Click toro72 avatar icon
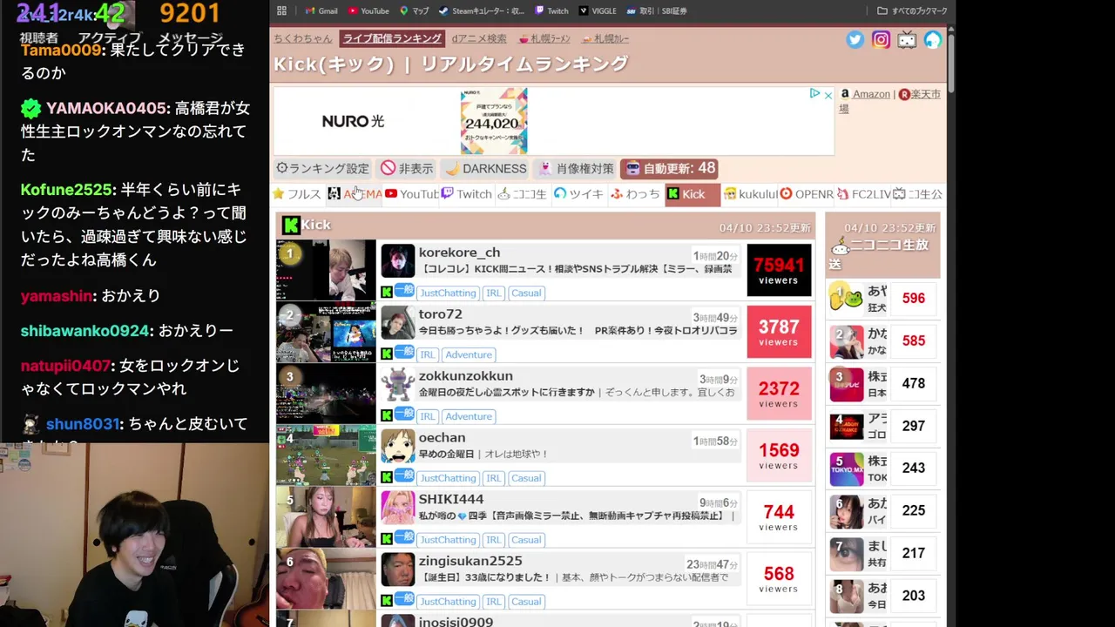1115x627 pixels. [398, 322]
